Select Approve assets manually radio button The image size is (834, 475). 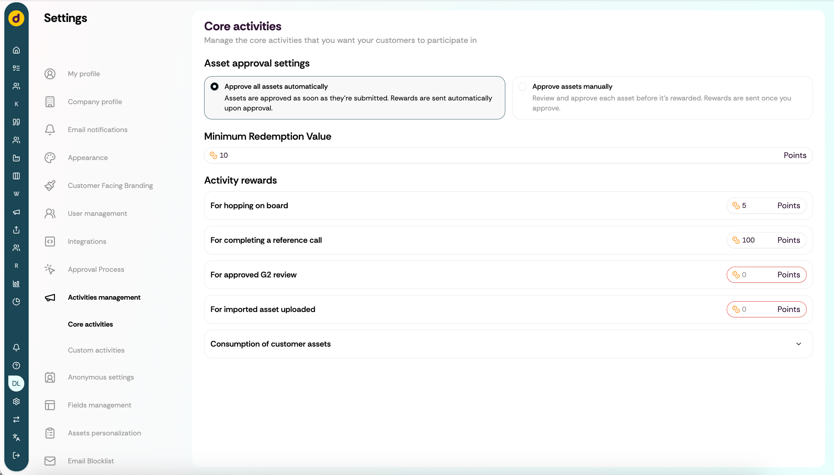[523, 86]
